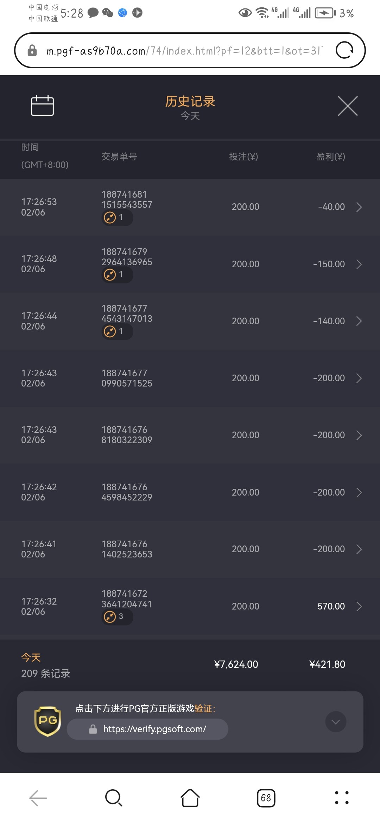Tap the browser reload icon
The height and width of the screenshot is (823, 380).
click(x=344, y=50)
